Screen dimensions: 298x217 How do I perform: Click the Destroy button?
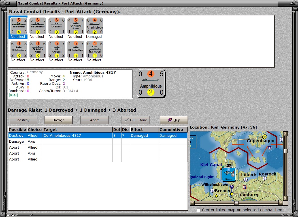tap(23, 120)
